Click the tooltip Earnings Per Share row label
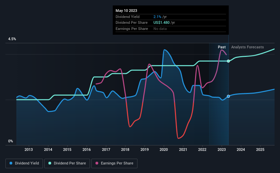Viewport: 280px width, 173px height. coord(132,29)
